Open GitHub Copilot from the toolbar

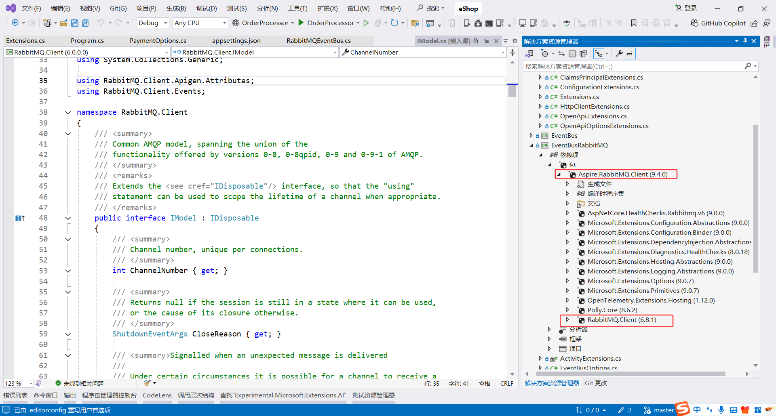(x=718, y=23)
